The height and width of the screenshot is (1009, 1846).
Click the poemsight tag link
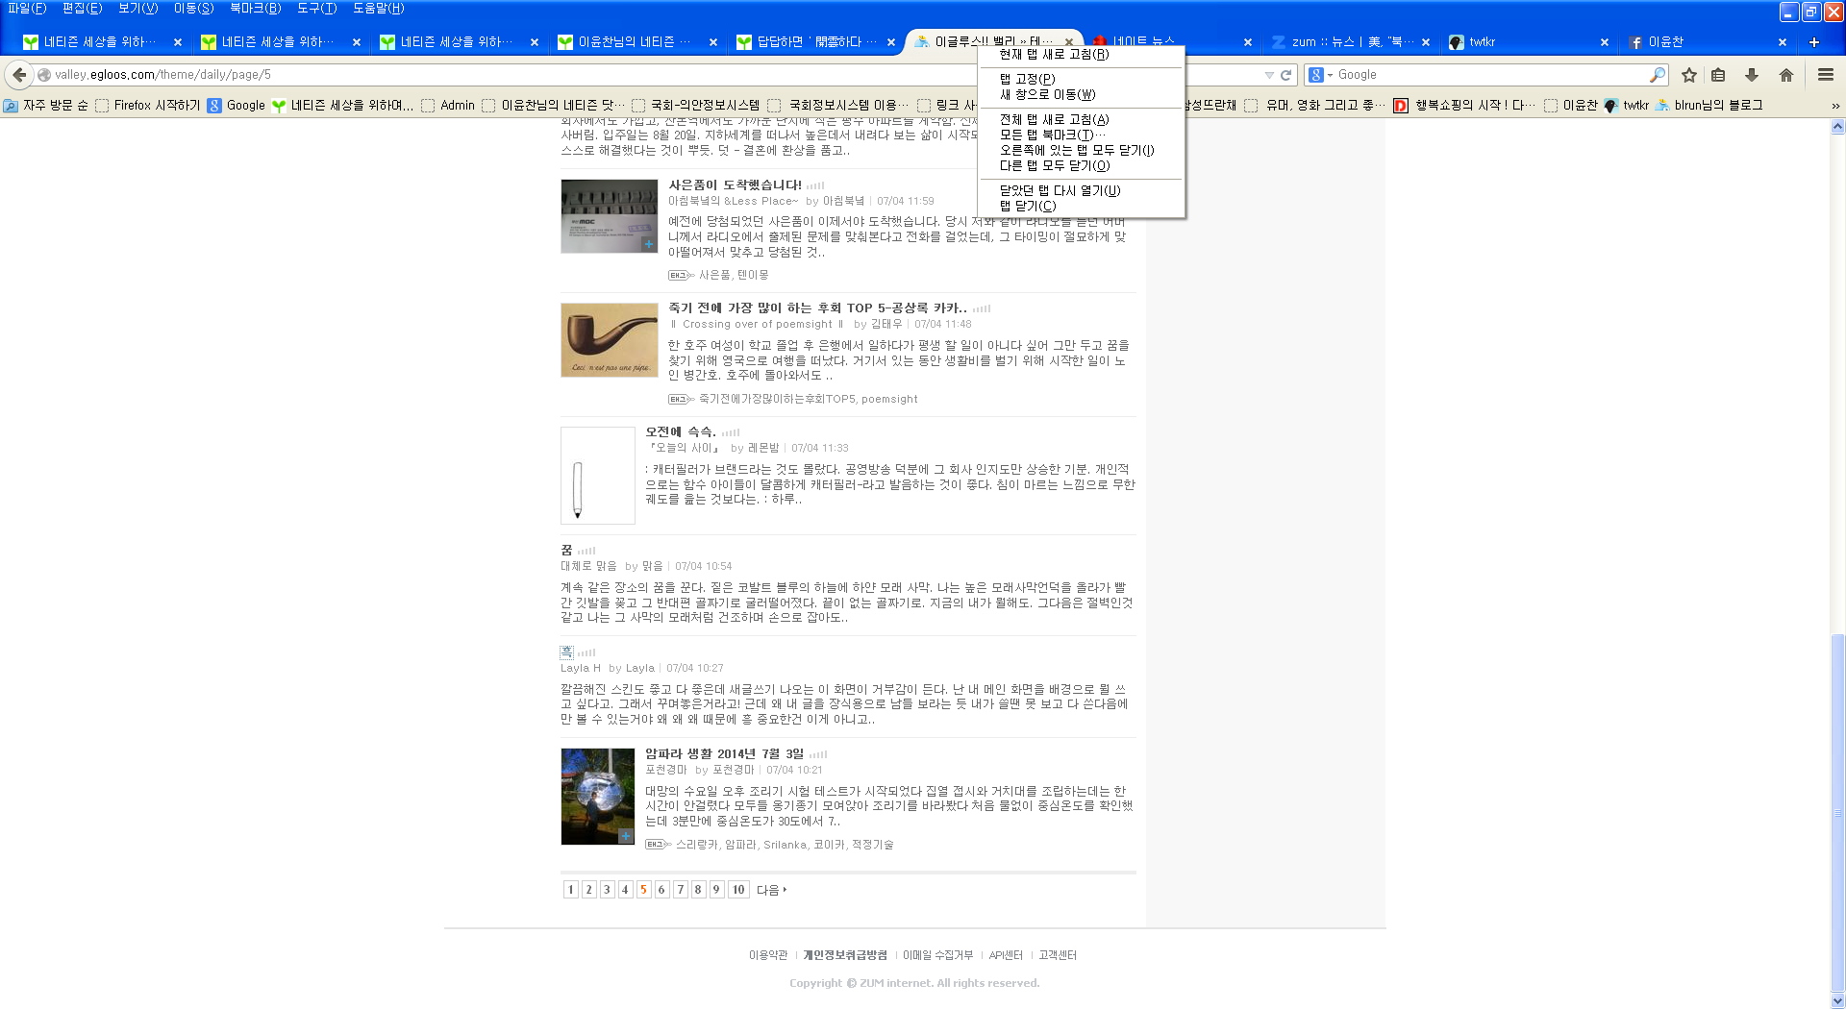click(889, 400)
